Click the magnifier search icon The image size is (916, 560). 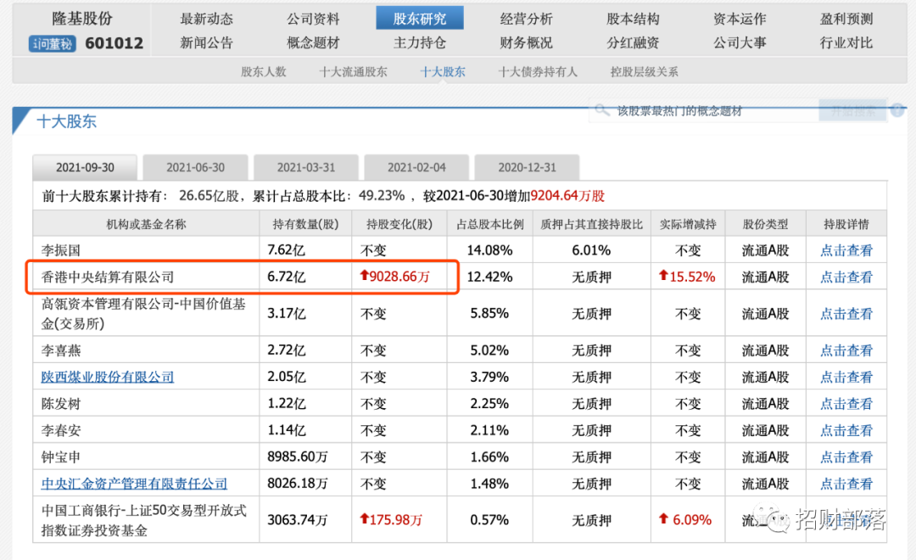(602, 109)
